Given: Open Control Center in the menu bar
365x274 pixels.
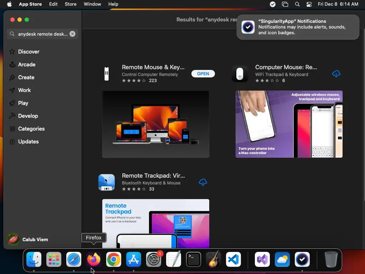Looking at the screenshot, I should click(x=309, y=4).
